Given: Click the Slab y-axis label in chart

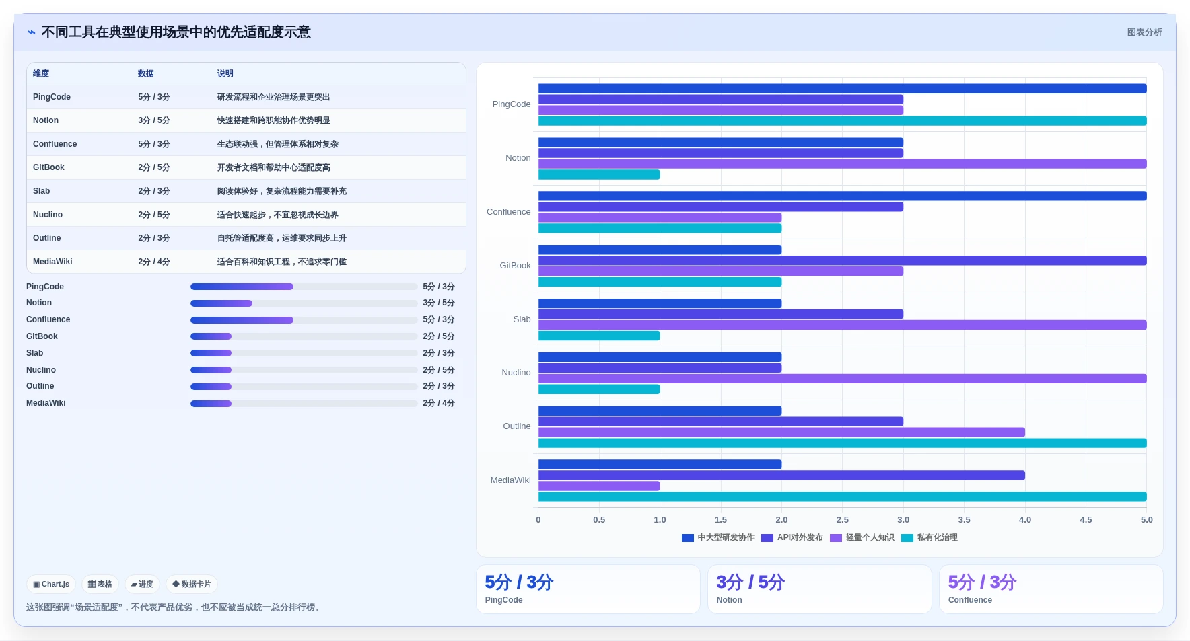Looking at the screenshot, I should click(x=522, y=319).
